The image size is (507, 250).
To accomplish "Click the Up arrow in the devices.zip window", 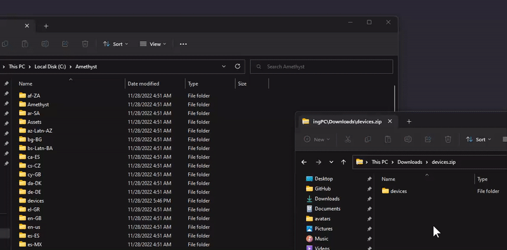I will [x=343, y=162].
